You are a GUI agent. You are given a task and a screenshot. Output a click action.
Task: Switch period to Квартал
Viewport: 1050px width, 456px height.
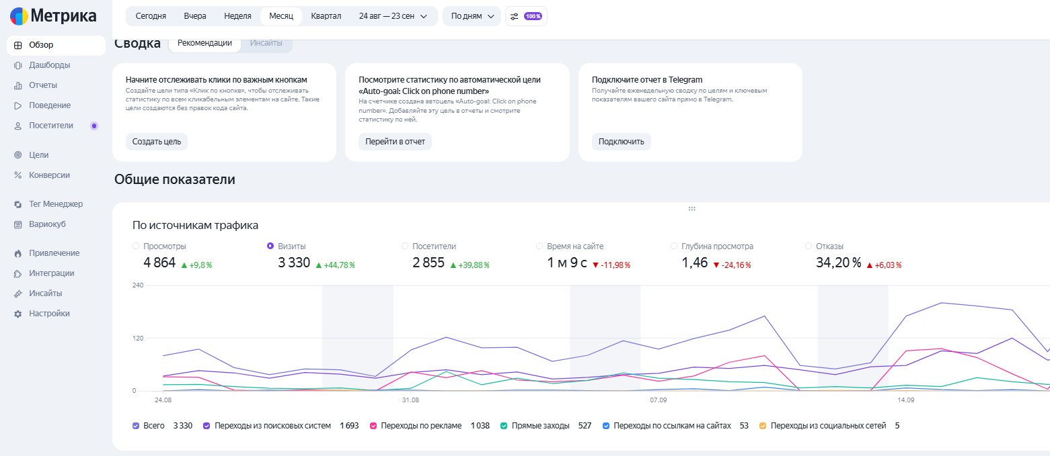(x=326, y=16)
